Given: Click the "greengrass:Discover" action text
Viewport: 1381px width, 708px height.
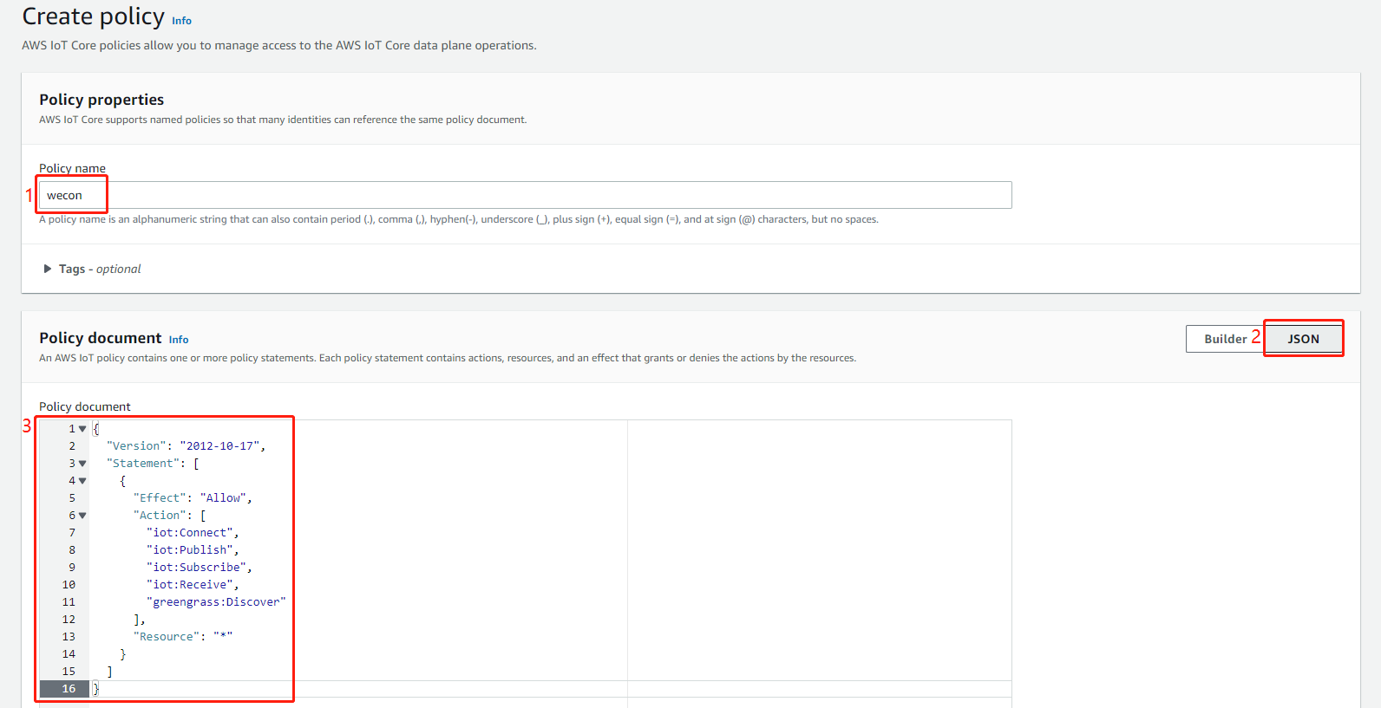Looking at the screenshot, I should click(216, 602).
